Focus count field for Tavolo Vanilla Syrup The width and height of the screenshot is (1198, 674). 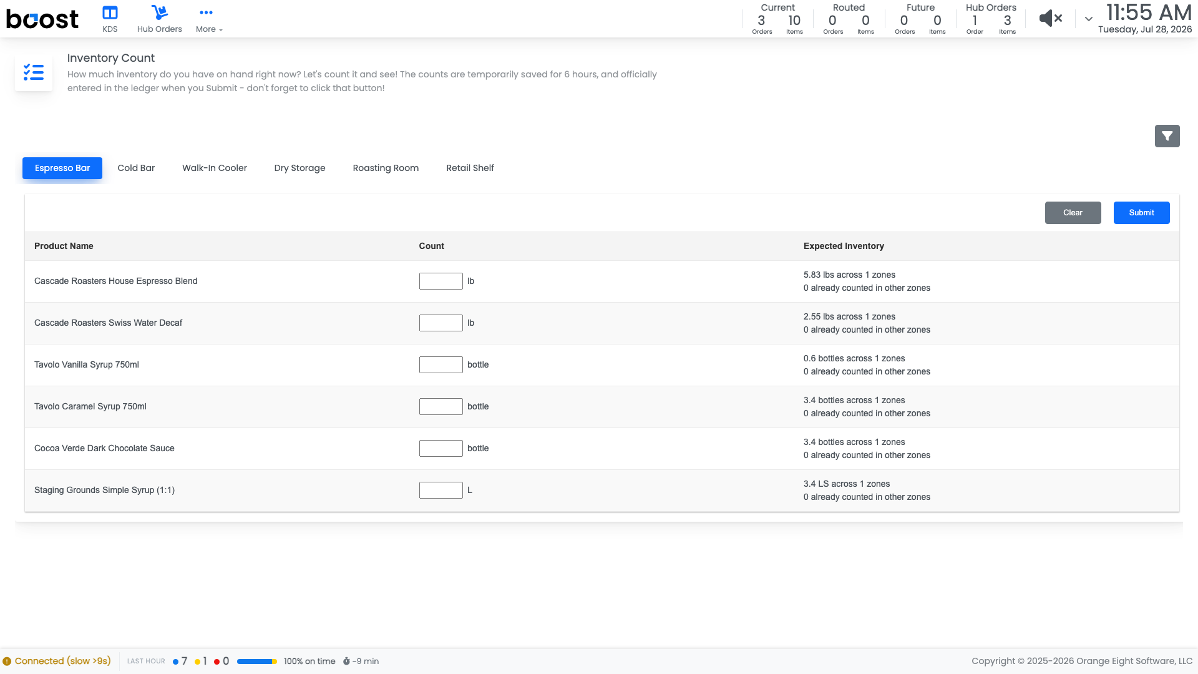point(441,365)
